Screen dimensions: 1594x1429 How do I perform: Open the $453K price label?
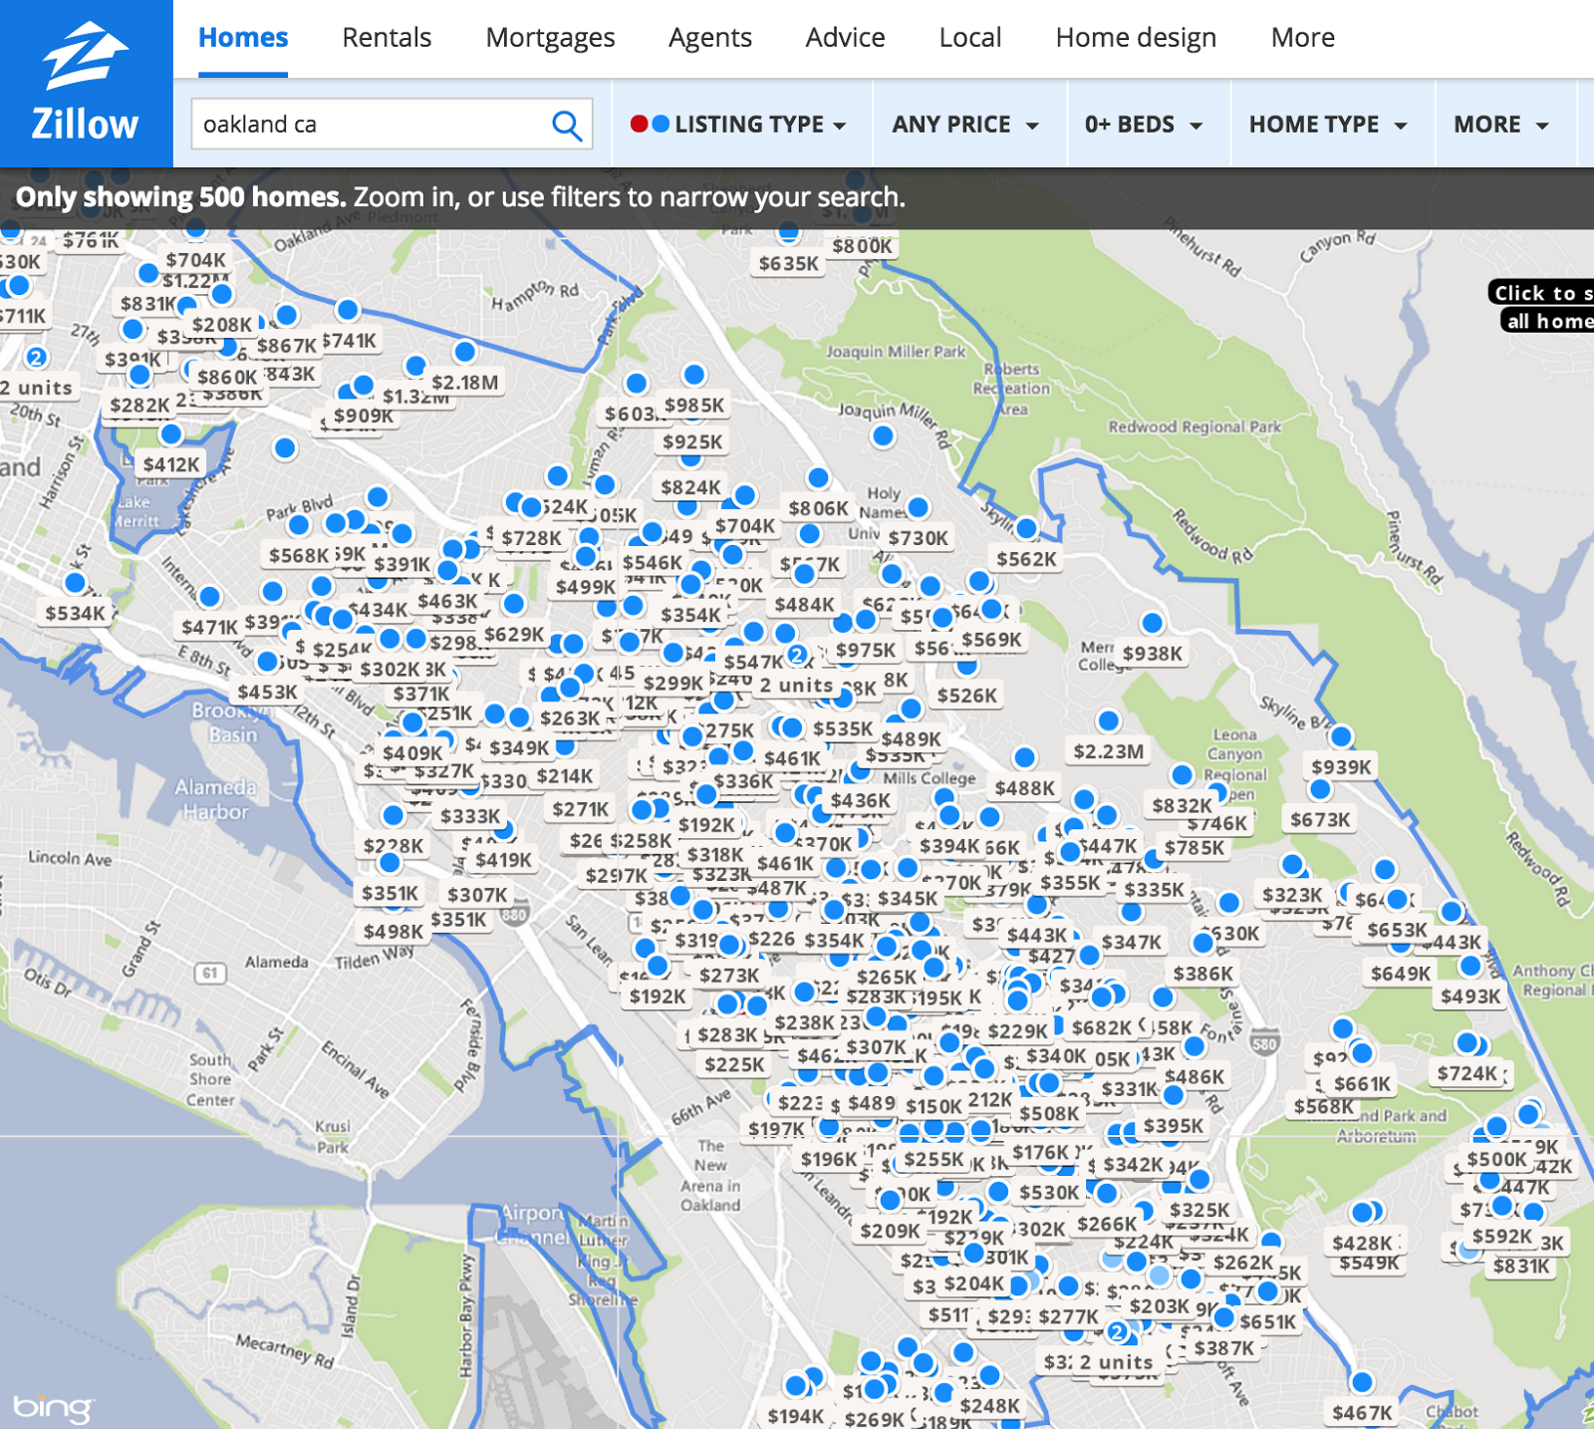(x=267, y=692)
